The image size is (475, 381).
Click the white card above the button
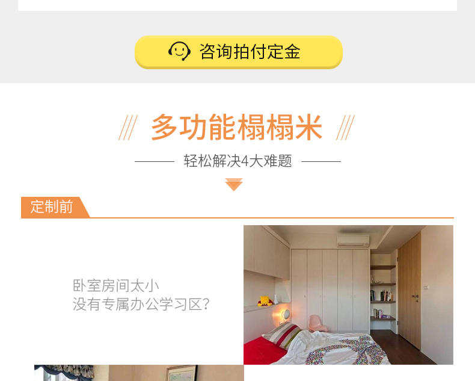(237, 5)
